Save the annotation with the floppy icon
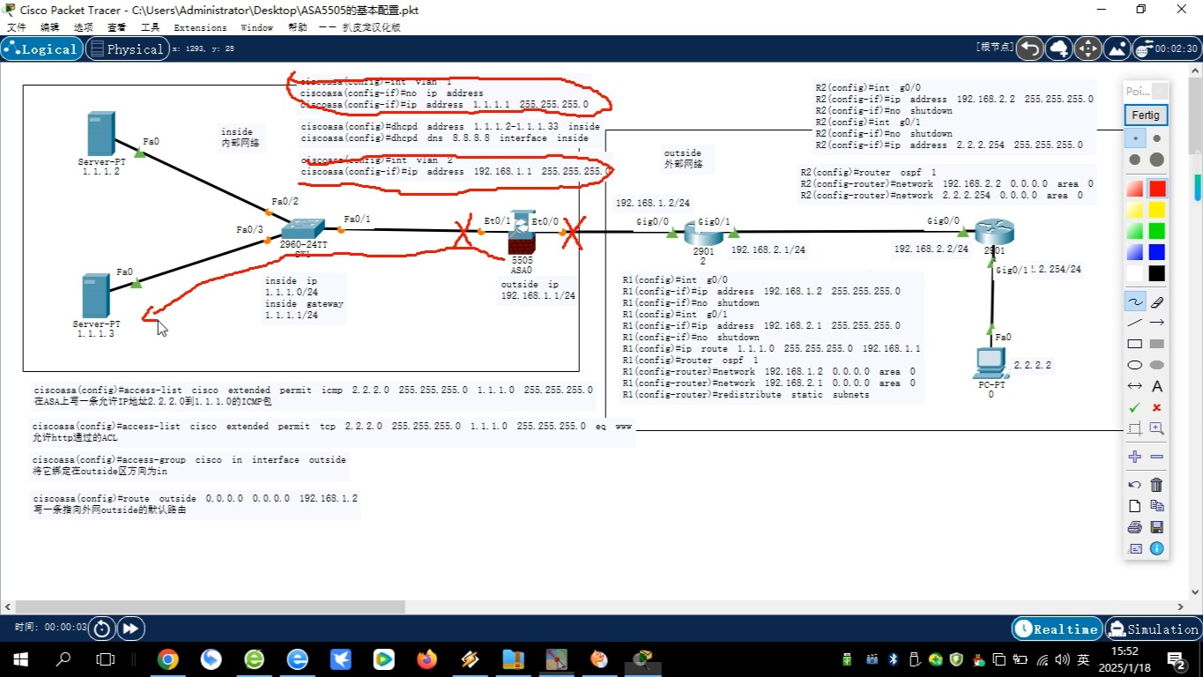Image resolution: width=1203 pixels, height=677 pixels. (x=1157, y=527)
